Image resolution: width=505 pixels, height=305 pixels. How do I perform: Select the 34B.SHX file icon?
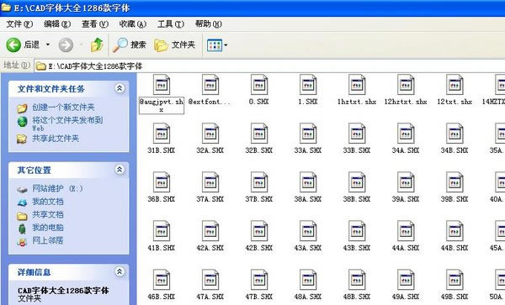point(454,134)
